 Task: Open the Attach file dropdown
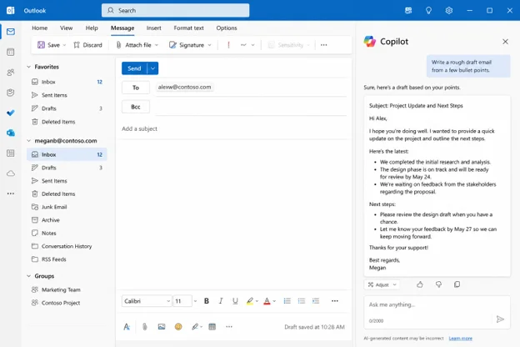click(157, 45)
